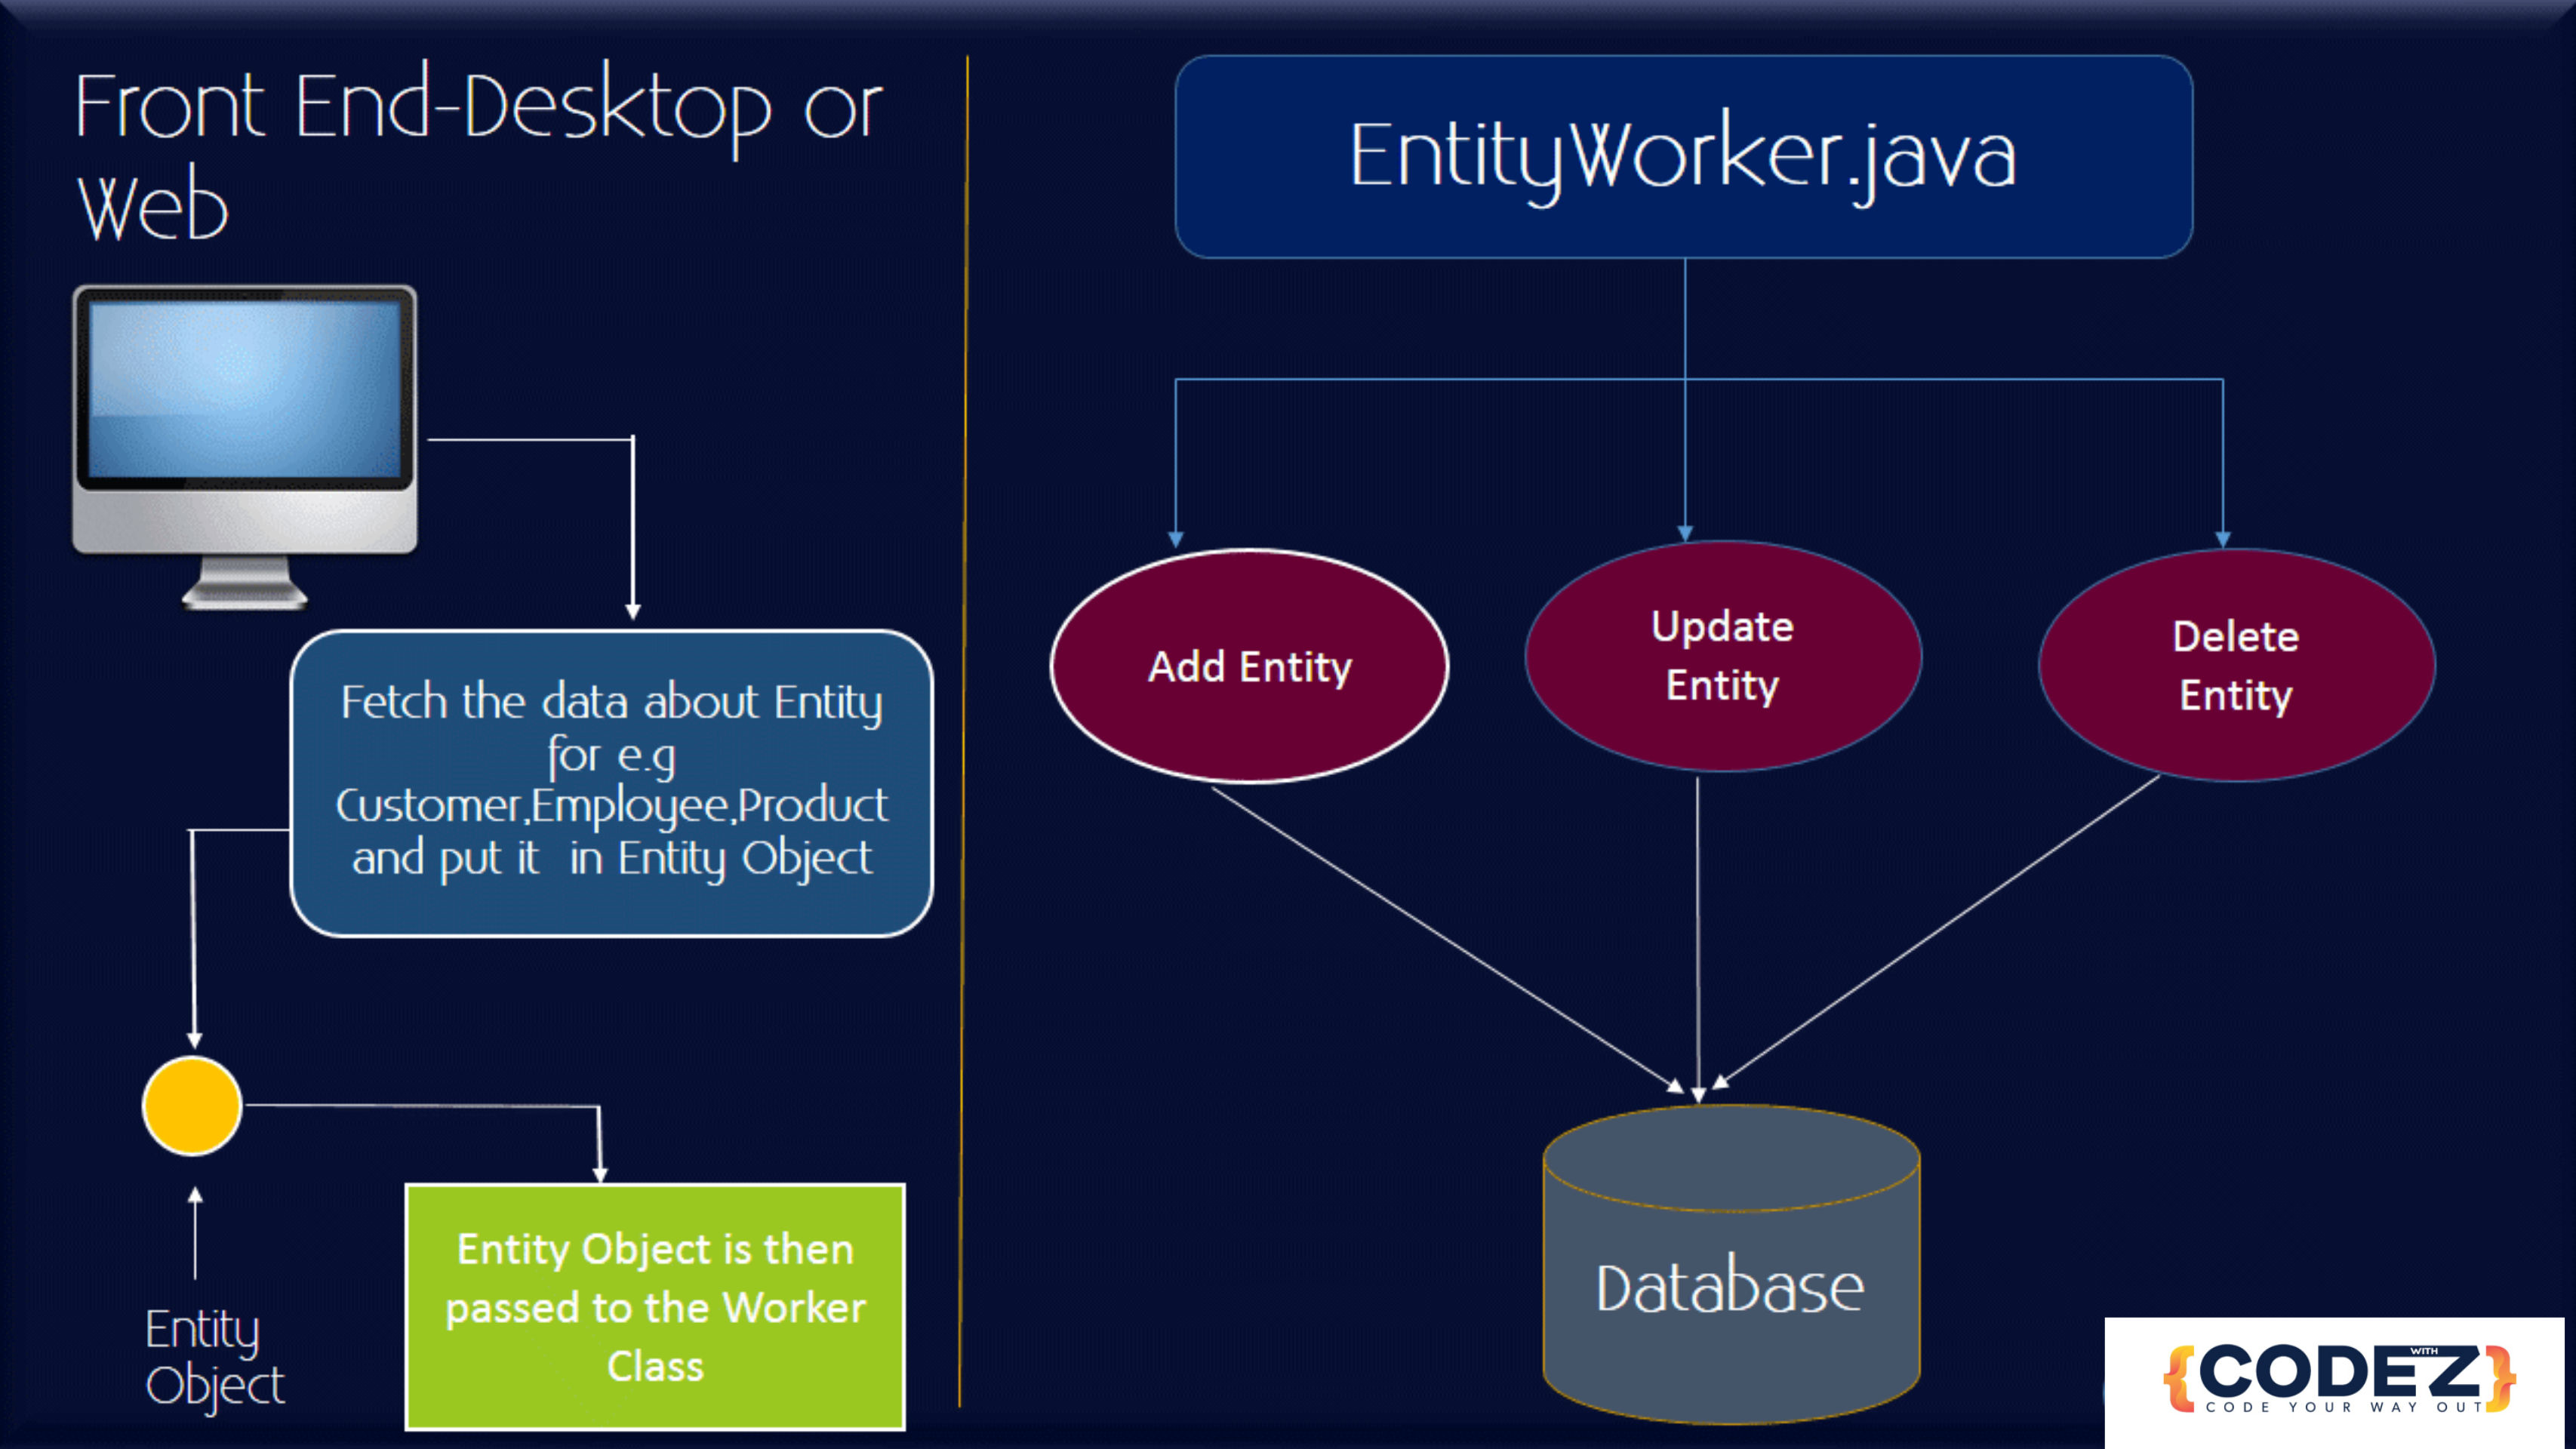Click the 'Entity Object' label text
This screenshot has height=1449, width=2576.
(x=214, y=1358)
